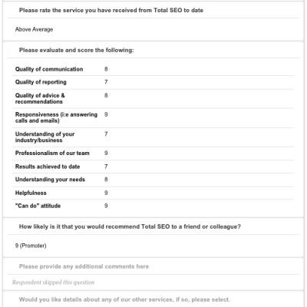Screen dimensions: 307x307
Task: Click Results achieved to date label
Action: tap(48, 167)
